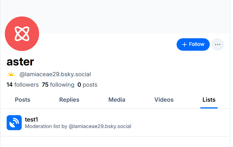Click the Lists tab
Image resolution: width=233 pixels, height=147 pixels.
click(209, 100)
